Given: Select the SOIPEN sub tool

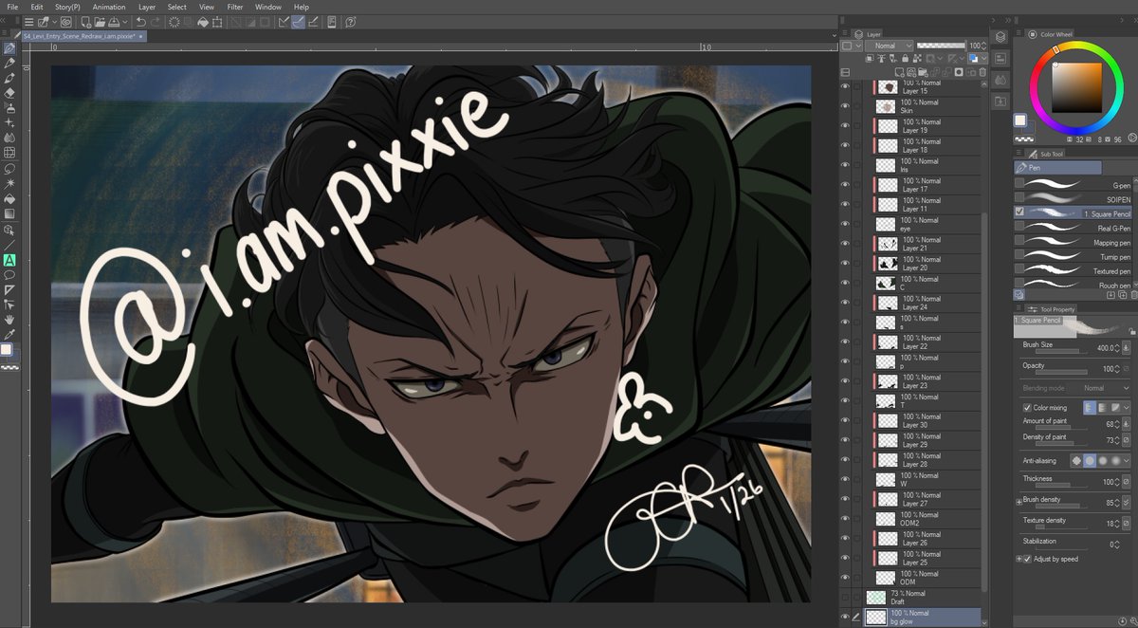Looking at the screenshot, I should 1072,198.
